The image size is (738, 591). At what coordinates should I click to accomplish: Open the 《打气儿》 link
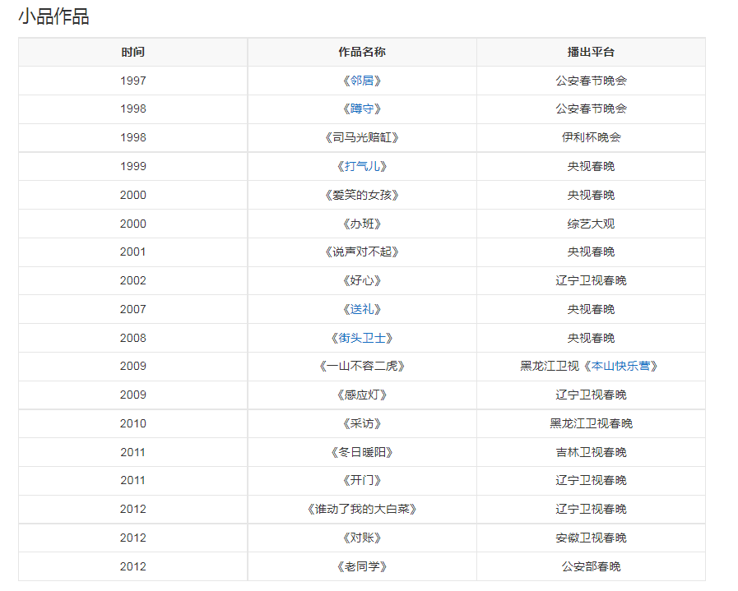[x=361, y=166]
